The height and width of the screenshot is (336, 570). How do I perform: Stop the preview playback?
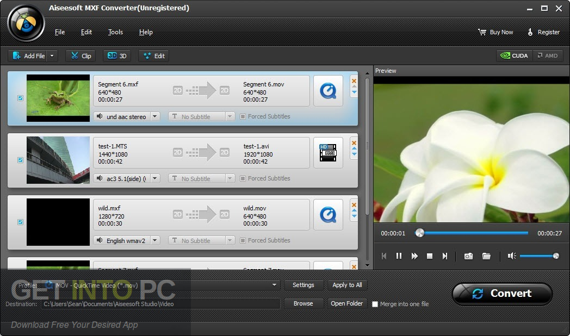(429, 256)
